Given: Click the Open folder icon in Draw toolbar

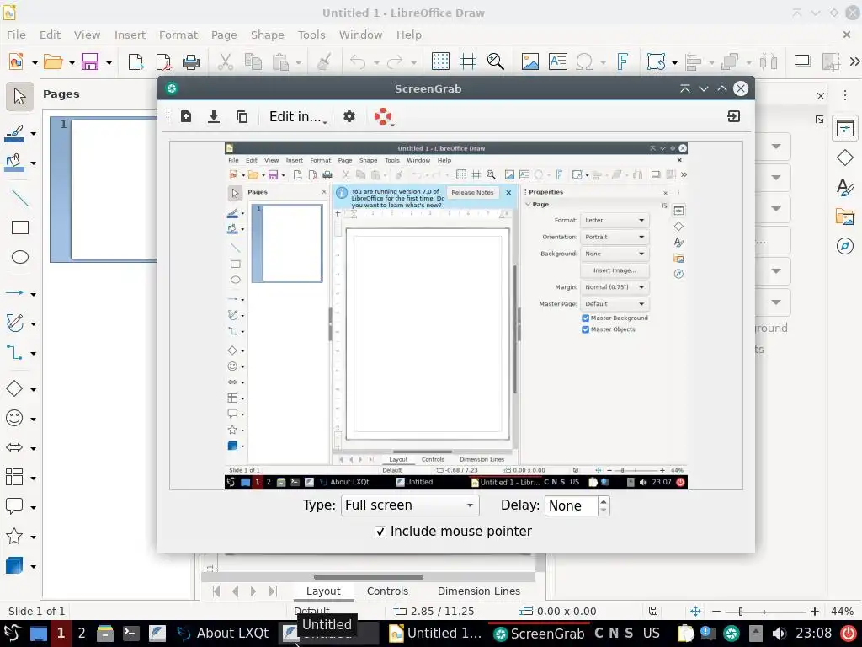Looking at the screenshot, I should 53,61.
